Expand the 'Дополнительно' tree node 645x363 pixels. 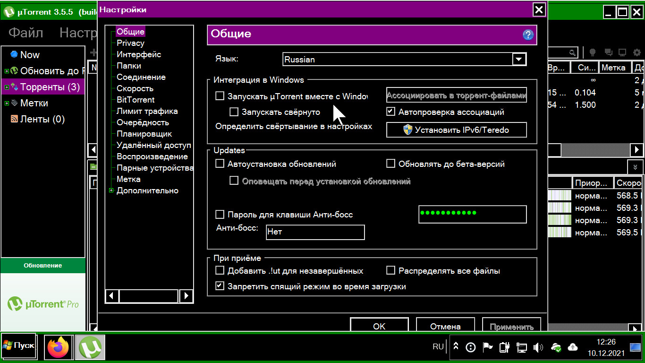click(x=111, y=190)
